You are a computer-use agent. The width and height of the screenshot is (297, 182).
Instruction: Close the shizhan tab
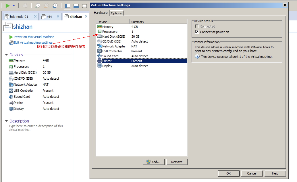(86, 16)
